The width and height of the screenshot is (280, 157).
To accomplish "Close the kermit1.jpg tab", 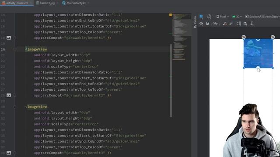I will (x=57, y=3).
